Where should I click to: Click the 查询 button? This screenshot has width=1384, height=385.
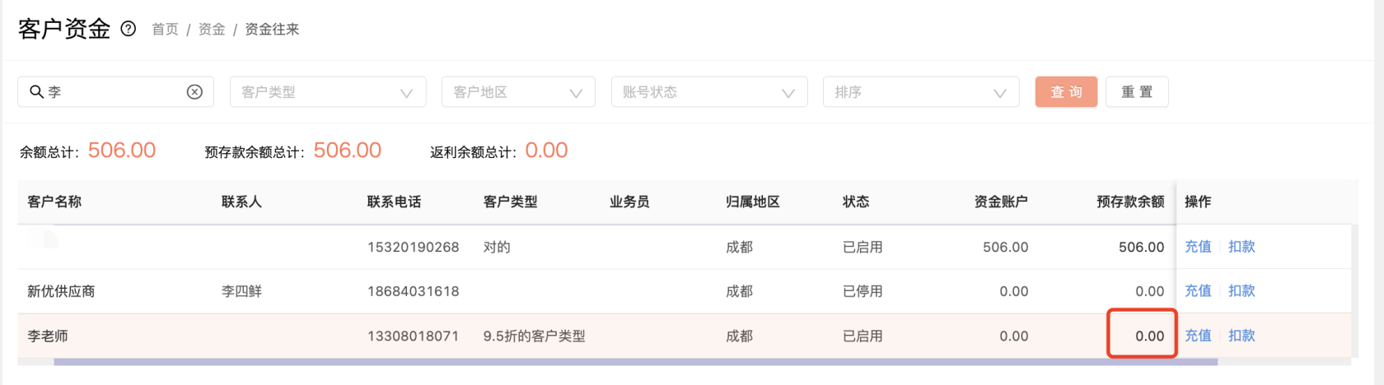pos(1066,92)
